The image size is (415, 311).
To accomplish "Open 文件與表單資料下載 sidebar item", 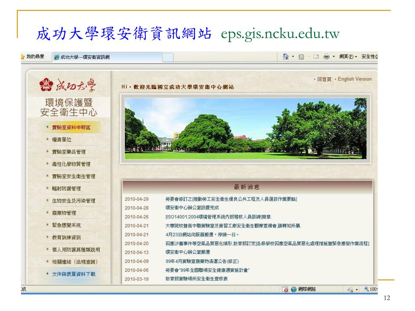I will (x=74, y=274).
